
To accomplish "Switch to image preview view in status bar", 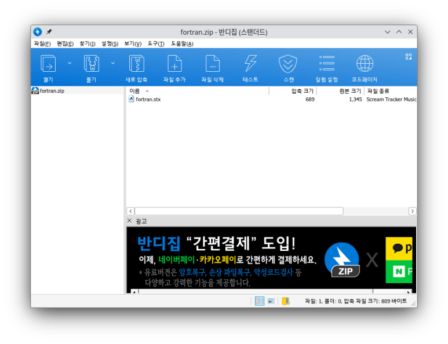I will (271, 301).
